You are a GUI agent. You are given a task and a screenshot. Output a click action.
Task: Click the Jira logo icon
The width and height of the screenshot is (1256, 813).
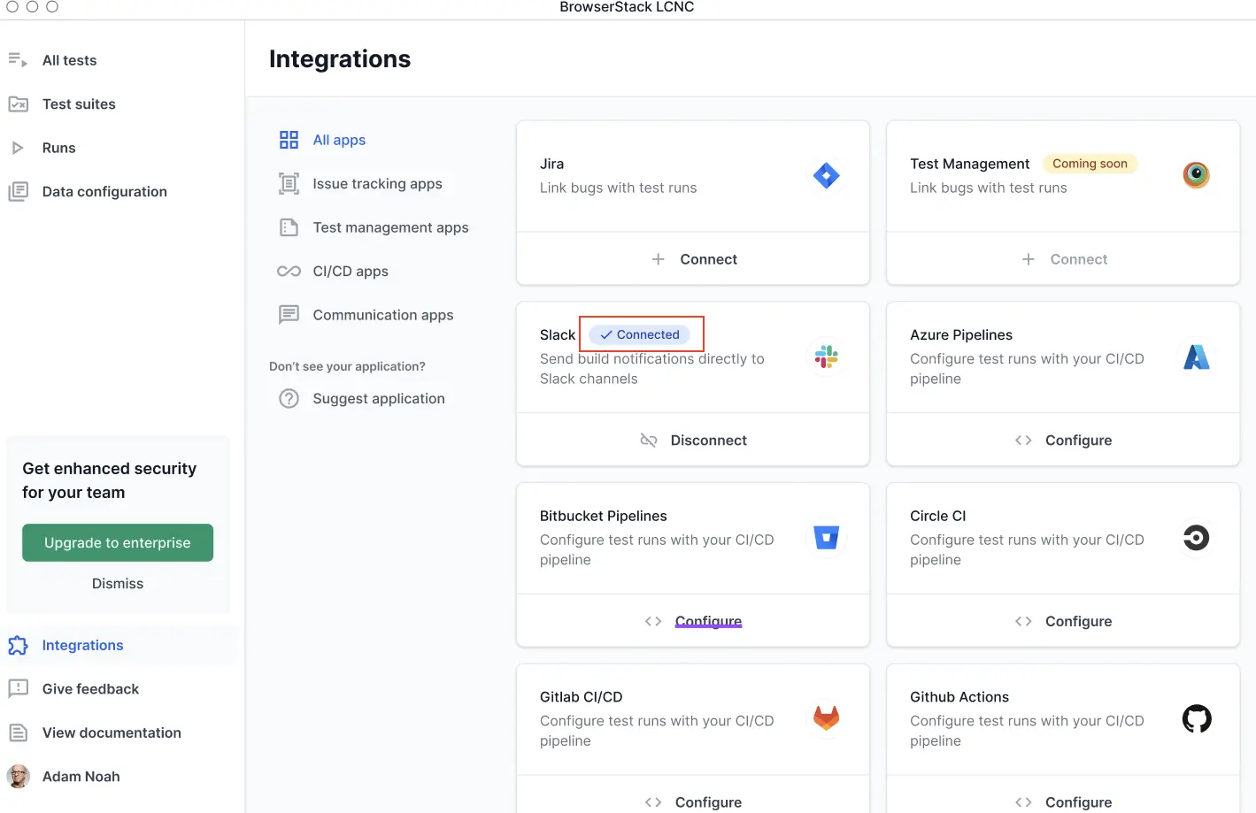[826, 176]
